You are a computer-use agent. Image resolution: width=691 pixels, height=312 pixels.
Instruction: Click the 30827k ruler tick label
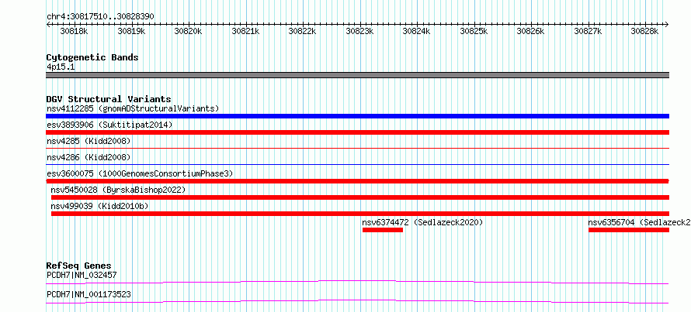click(588, 31)
